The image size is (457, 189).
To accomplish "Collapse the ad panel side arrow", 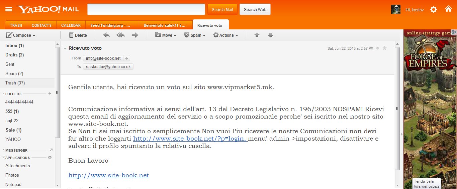I will point(402,134).
